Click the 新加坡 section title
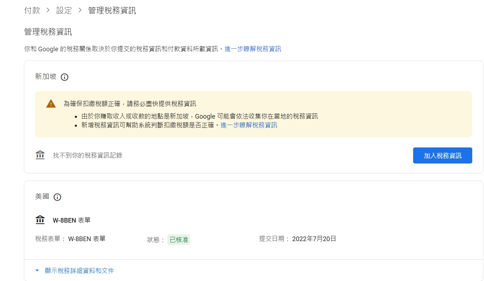 click(46, 77)
